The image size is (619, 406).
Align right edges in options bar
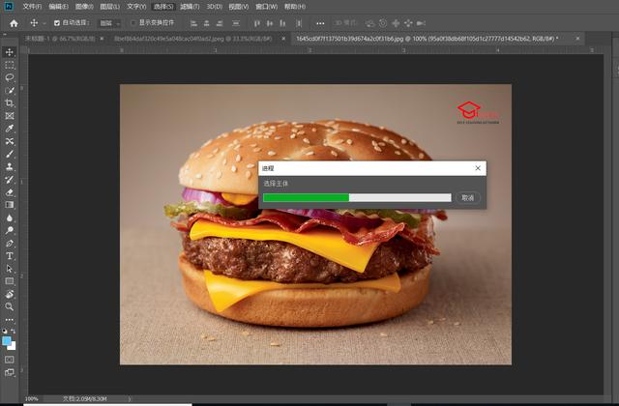tap(220, 23)
